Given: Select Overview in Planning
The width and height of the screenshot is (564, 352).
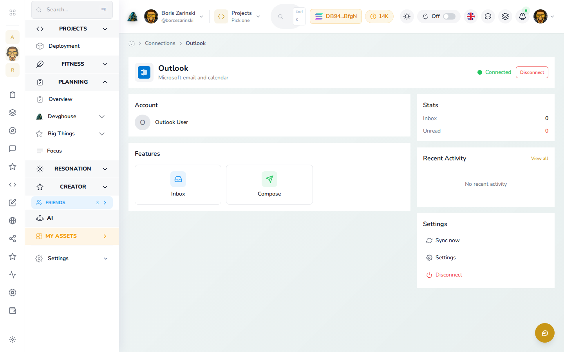Looking at the screenshot, I should (72, 99).
